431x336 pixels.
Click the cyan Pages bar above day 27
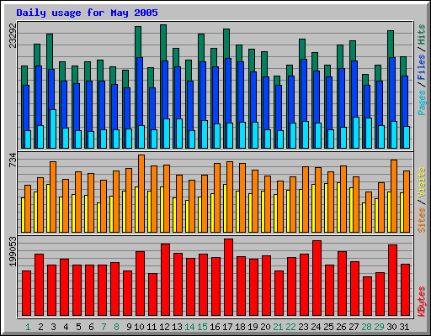356,133
